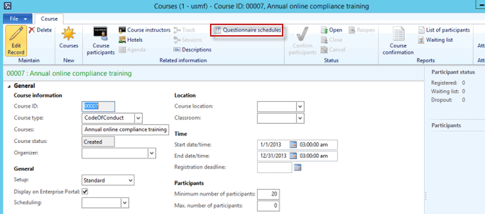
Task: Click Confirm participants checkmark
Action: pyautogui.click(x=302, y=41)
